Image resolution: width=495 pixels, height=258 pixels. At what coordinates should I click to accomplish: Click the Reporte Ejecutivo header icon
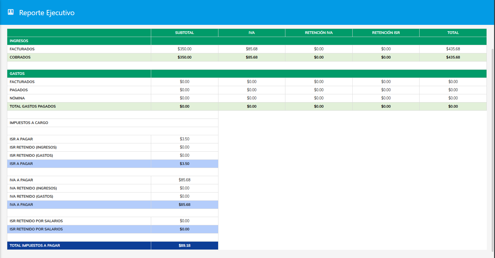[x=11, y=12]
